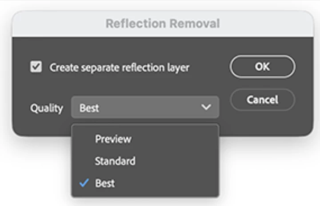Open the Quality dropdown showing Best
The height and width of the screenshot is (206, 320).
[145, 107]
